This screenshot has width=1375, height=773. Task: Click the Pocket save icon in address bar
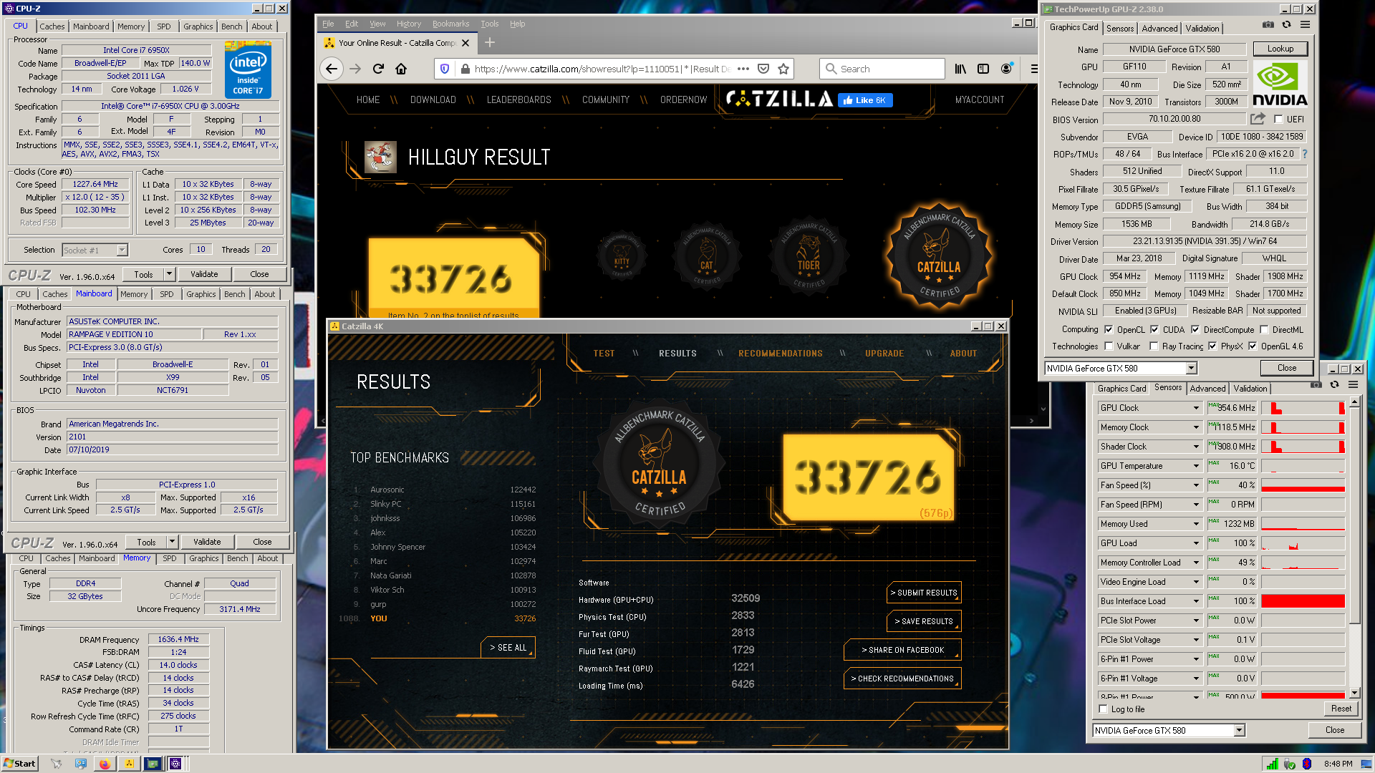coord(763,69)
